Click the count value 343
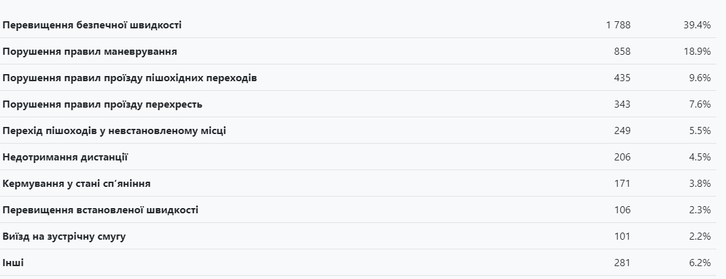Image resolution: width=726 pixels, height=279 pixels. tap(622, 104)
